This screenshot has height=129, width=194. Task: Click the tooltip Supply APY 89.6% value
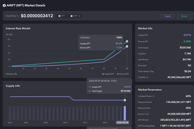click(x=119, y=43)
